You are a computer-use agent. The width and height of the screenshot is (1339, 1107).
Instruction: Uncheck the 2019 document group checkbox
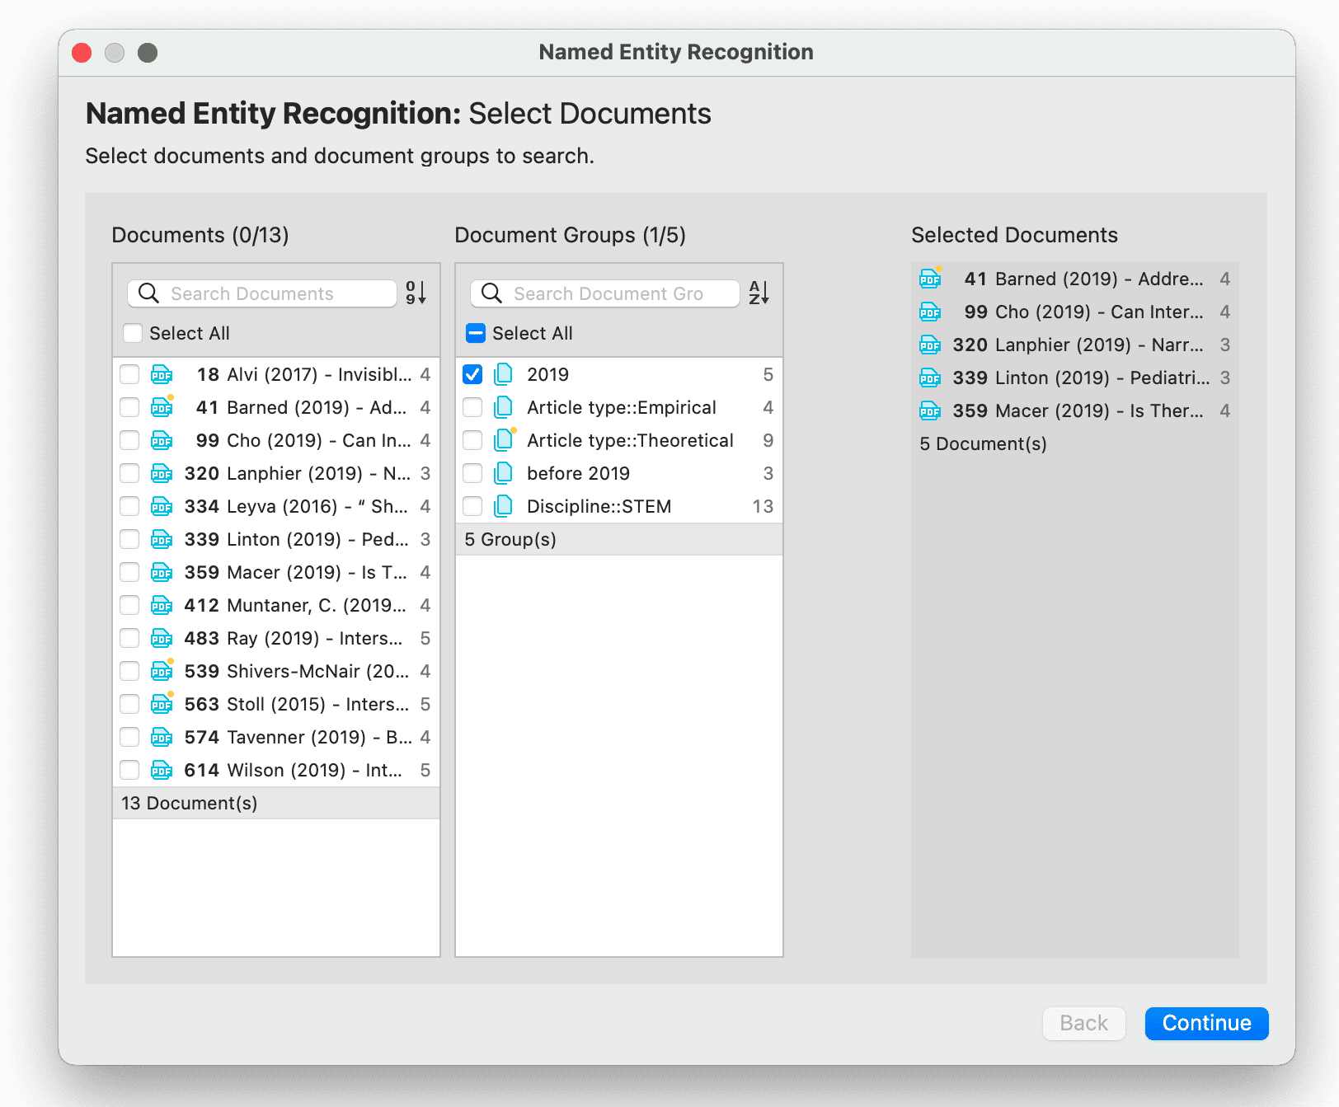pyautogui.click(x=472, y=374)
